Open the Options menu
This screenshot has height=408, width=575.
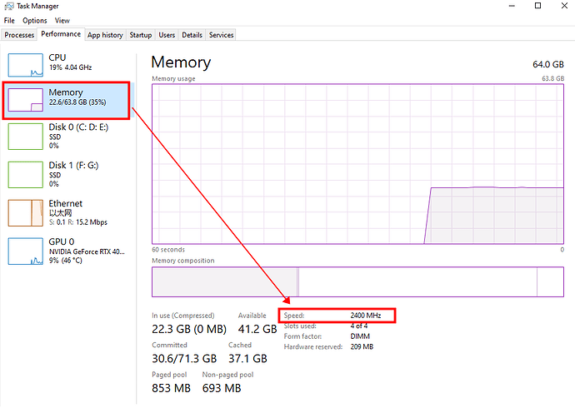35,20
